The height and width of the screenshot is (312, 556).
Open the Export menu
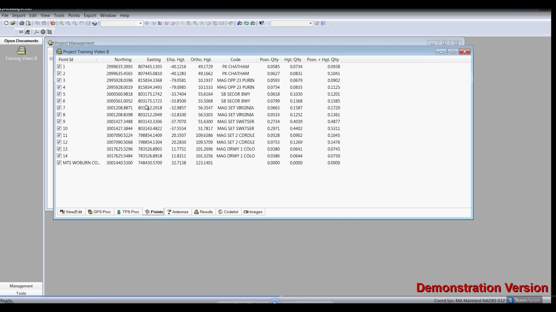coord(90,16)
